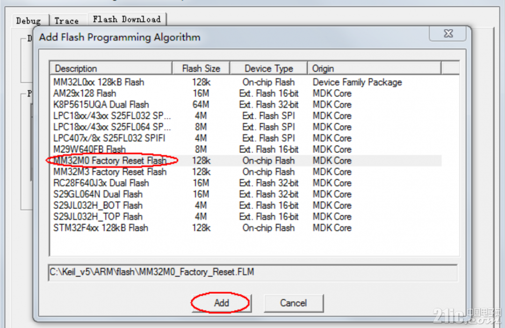The width and height of the screenshot is (505, 328).
Task: Click the Add button
Action: 221,303
